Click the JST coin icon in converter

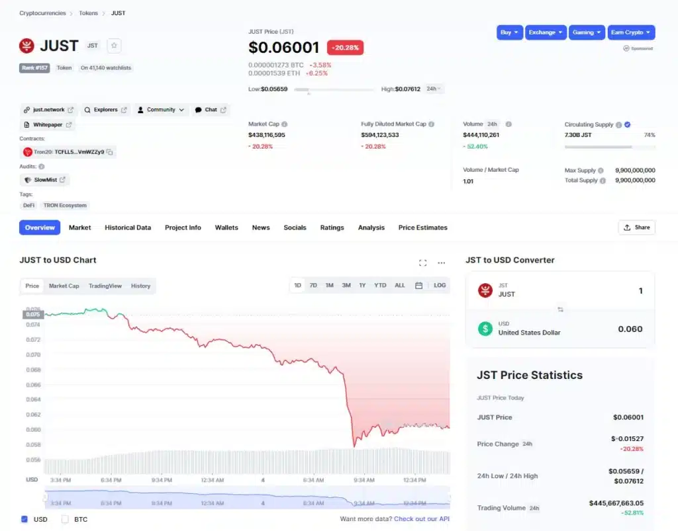click(485, 290)
